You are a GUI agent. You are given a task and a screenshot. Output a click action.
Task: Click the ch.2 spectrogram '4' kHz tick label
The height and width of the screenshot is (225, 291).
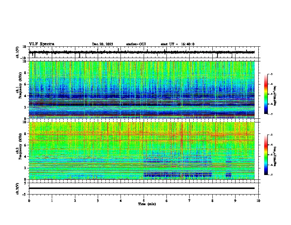point(25,157)
